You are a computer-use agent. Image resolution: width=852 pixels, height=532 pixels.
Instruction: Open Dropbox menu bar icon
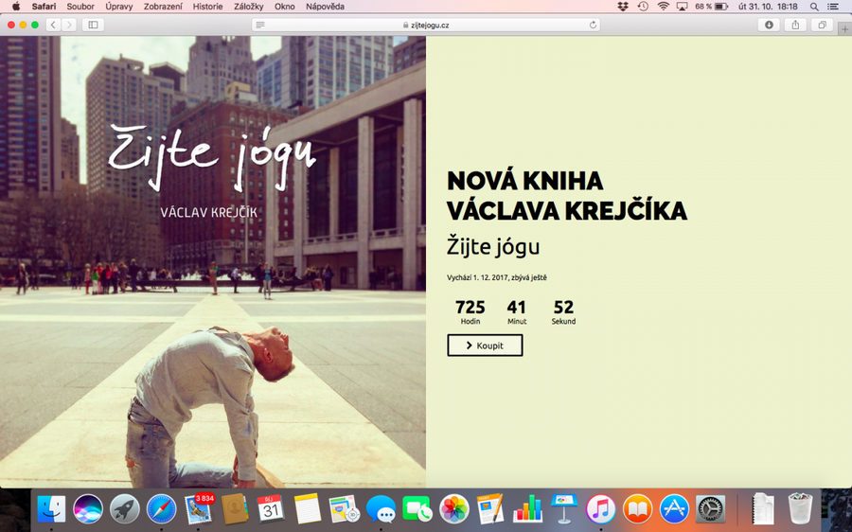pyautogui.click(x=623, y=7)
